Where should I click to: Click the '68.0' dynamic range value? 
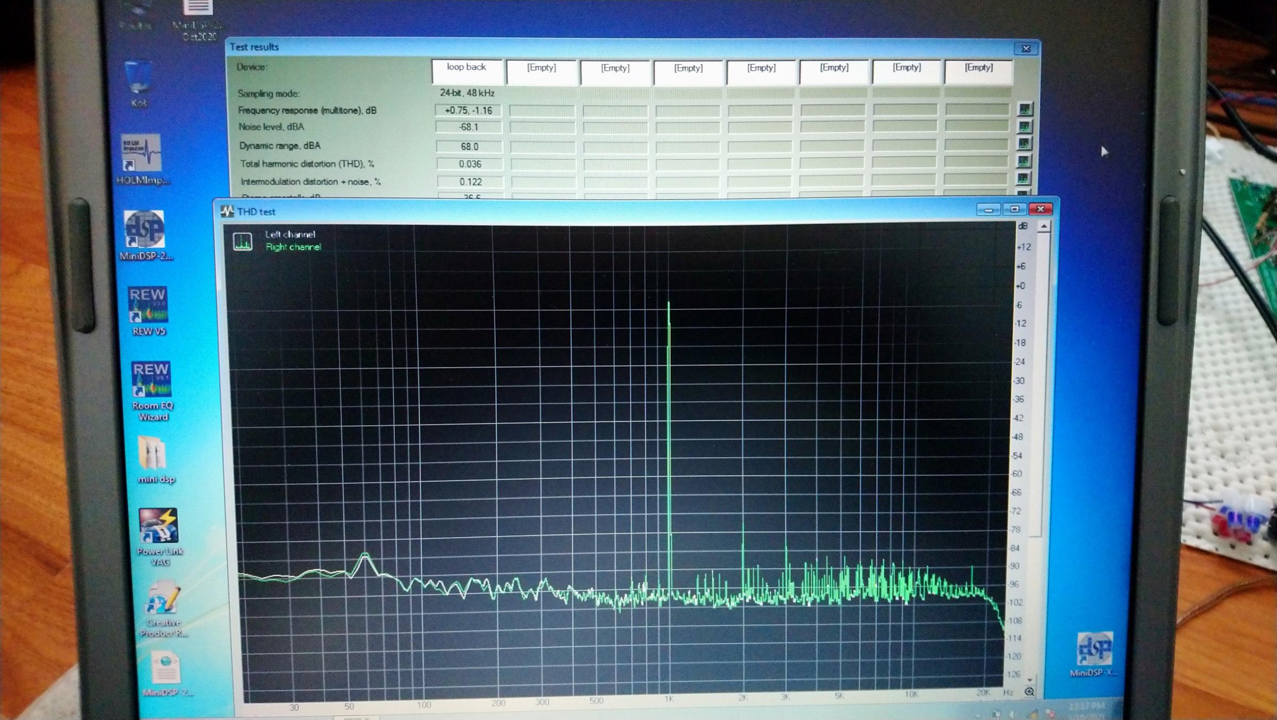(x=469, y=146)
